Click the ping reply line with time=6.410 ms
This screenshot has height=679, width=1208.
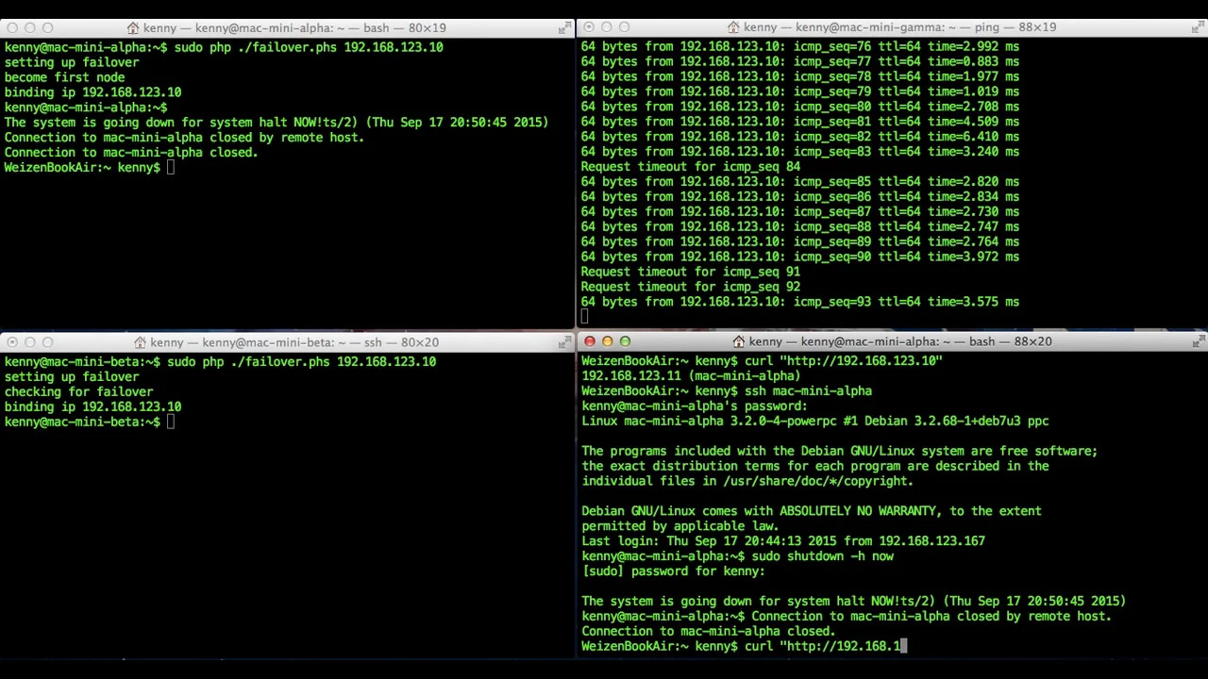799,137
